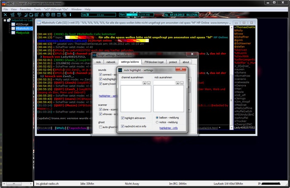The image size is (290, 188).
Task: Open the Favorites menu
Action: tap(25, 9)
